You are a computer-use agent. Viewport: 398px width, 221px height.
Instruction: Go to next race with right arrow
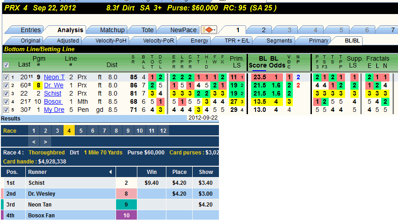45,142
